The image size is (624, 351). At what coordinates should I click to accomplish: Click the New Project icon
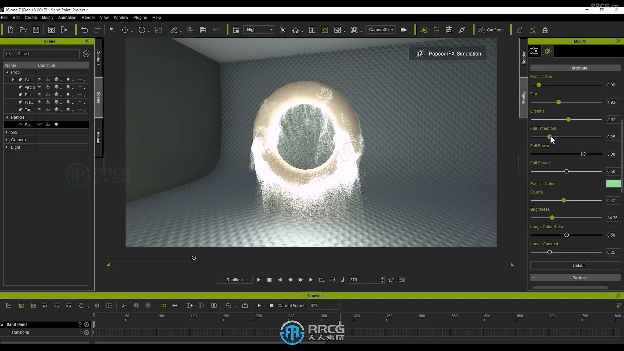click(10, 30)
